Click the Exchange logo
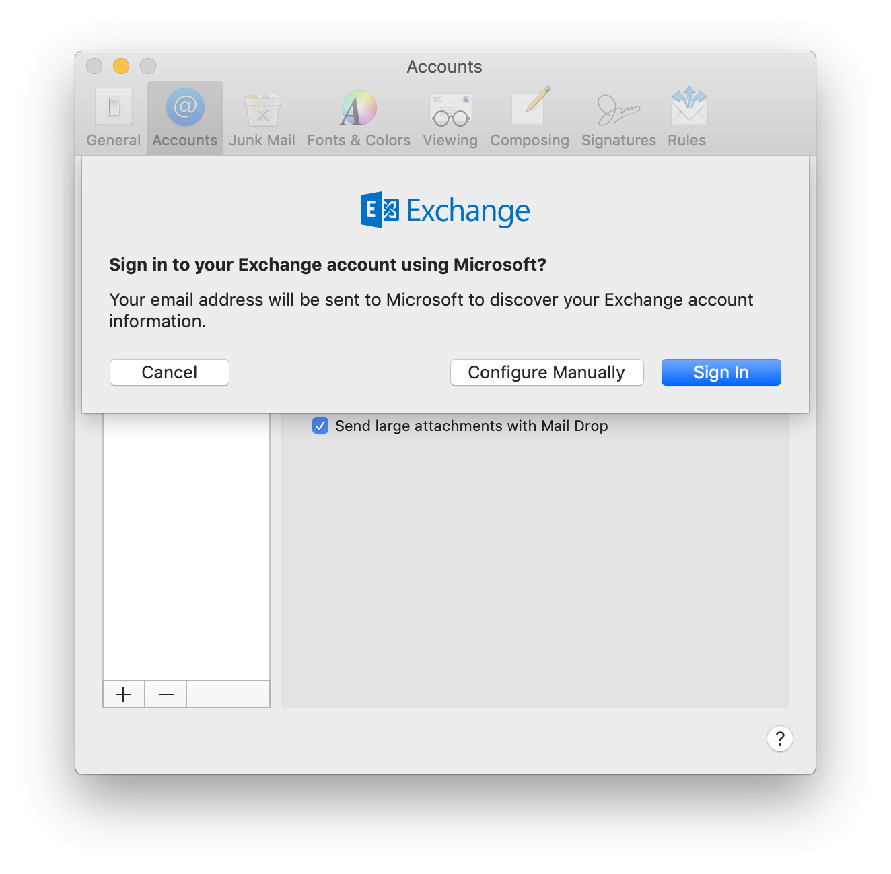The image size is (891, 874). pyautogui.click(x=445, y=210)
